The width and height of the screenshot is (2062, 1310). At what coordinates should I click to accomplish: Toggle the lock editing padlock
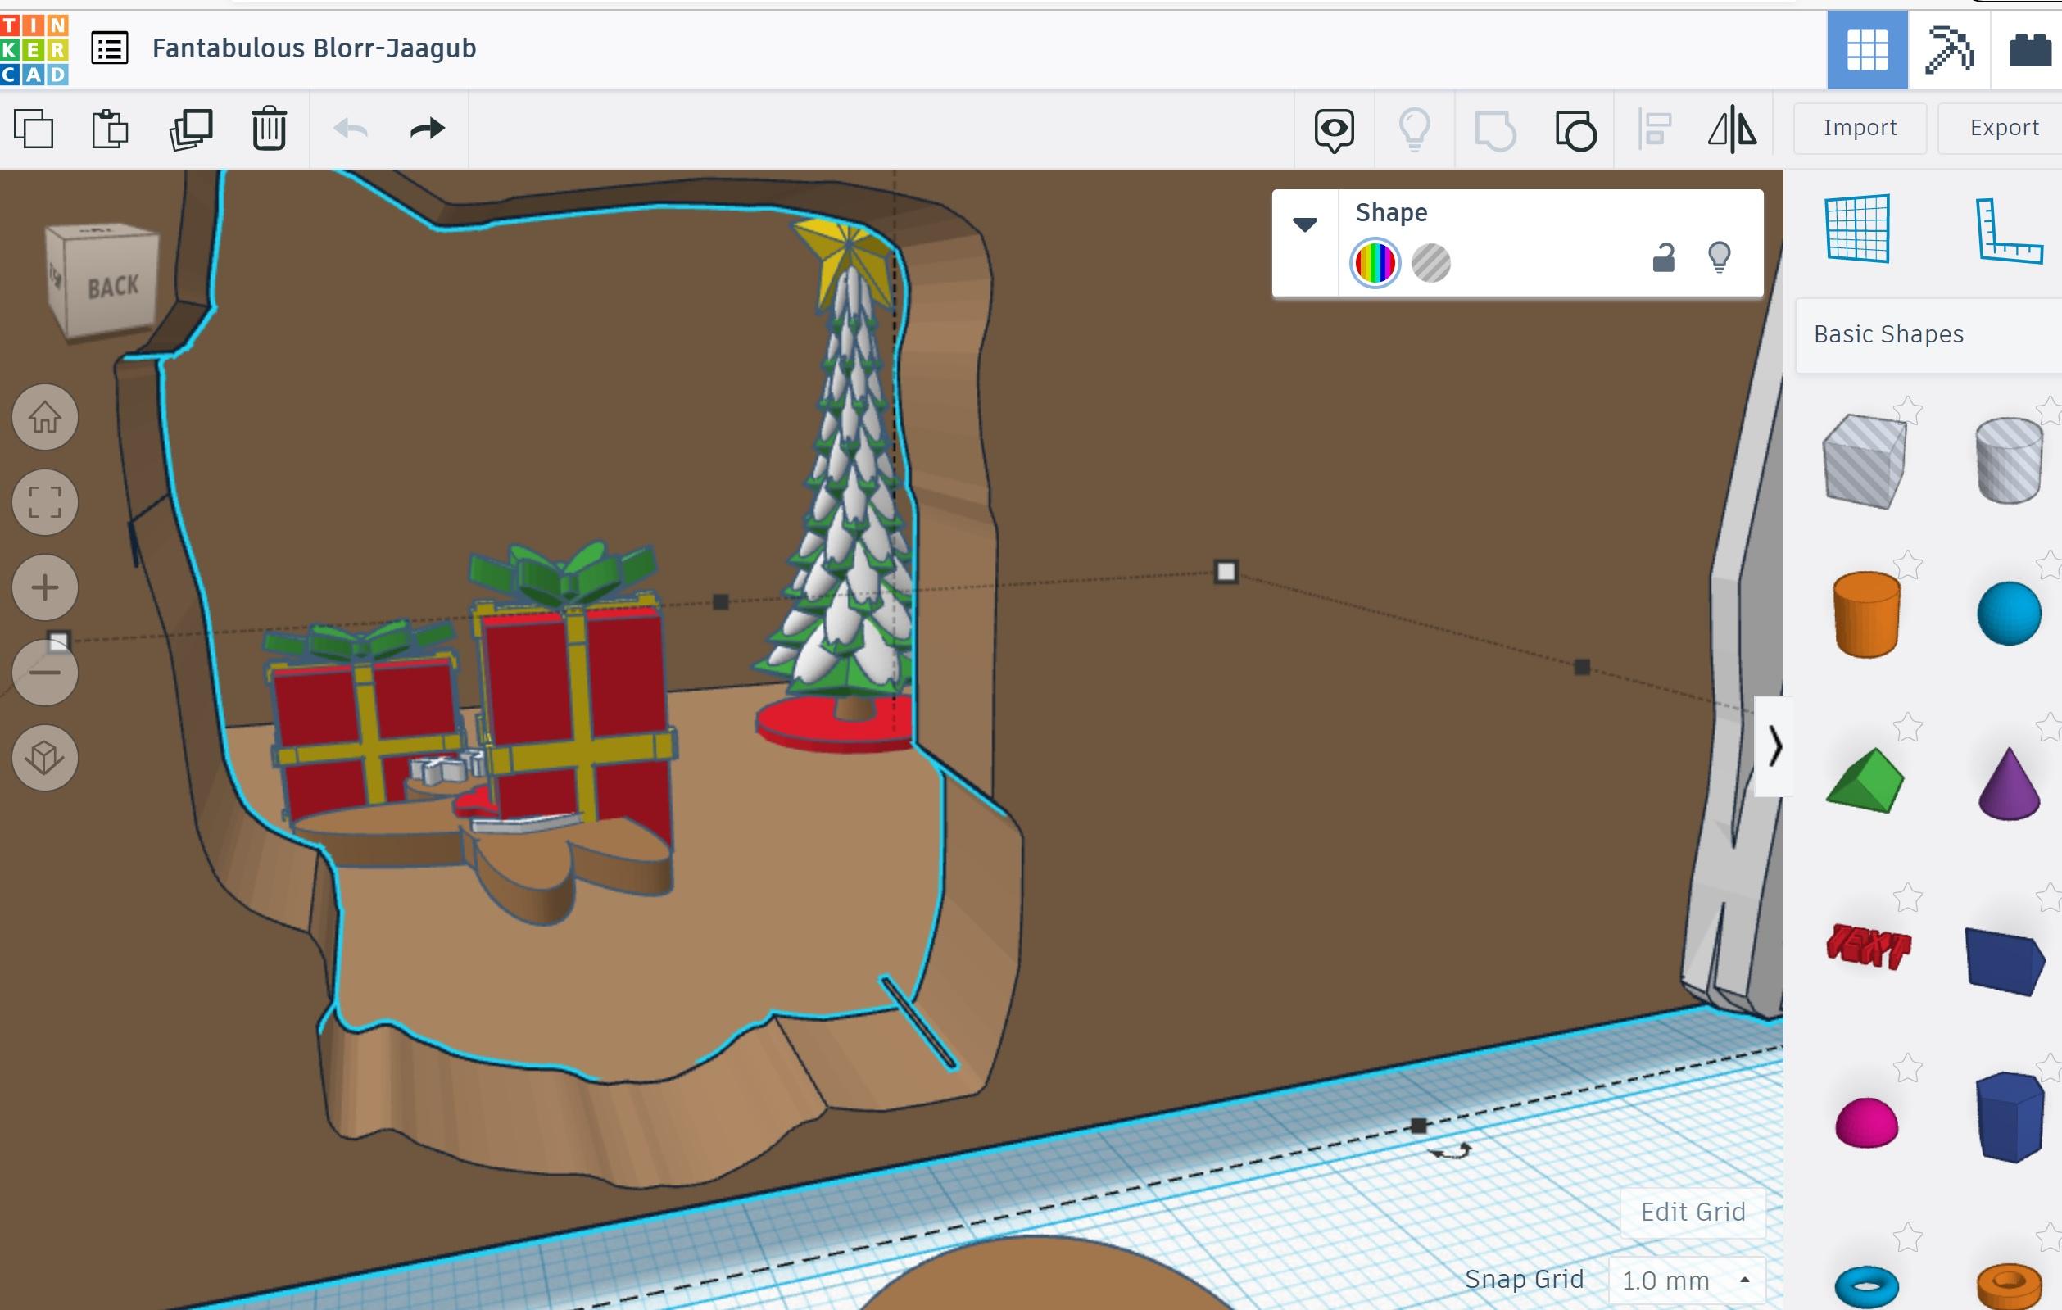(1663, 258)
